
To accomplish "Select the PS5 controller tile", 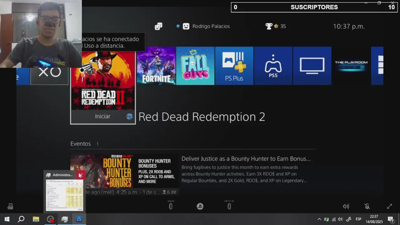I will (x=273, y=66).
